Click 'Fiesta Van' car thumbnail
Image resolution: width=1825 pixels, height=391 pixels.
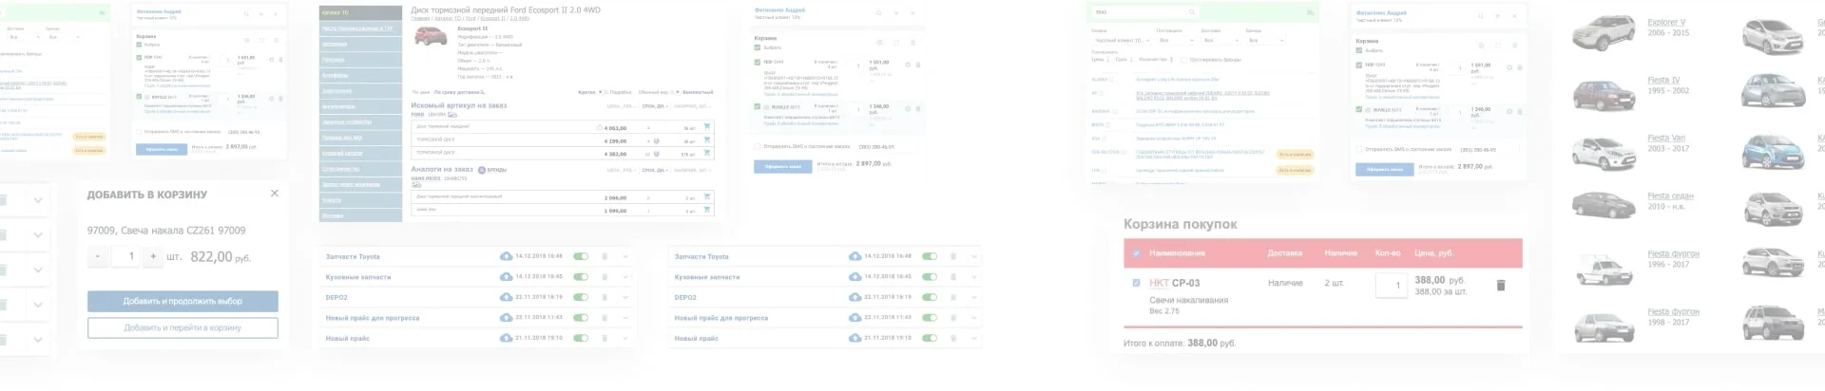(x=1604, y=152)
